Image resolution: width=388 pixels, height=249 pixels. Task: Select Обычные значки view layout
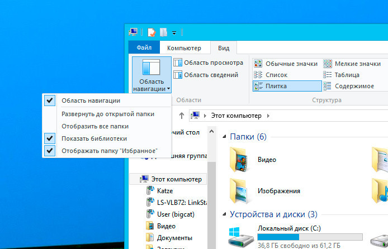[286, 64]
